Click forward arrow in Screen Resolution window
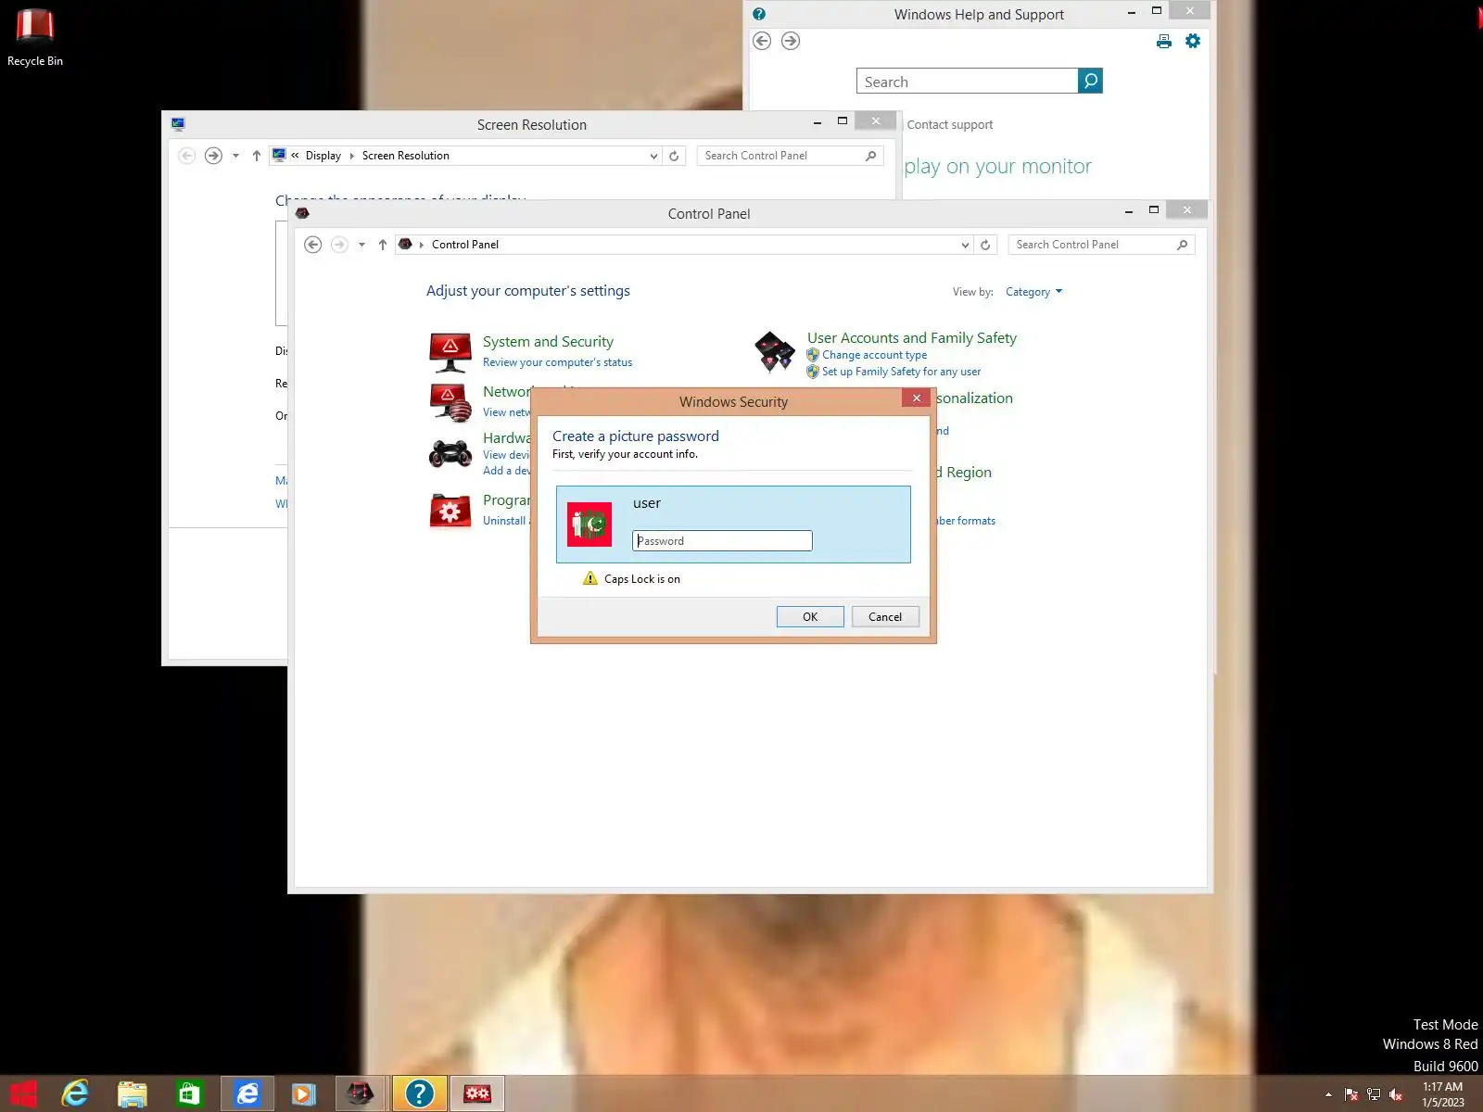Image resolution: width=1483 pixels, height=1112 pixels. pos(213,156)
